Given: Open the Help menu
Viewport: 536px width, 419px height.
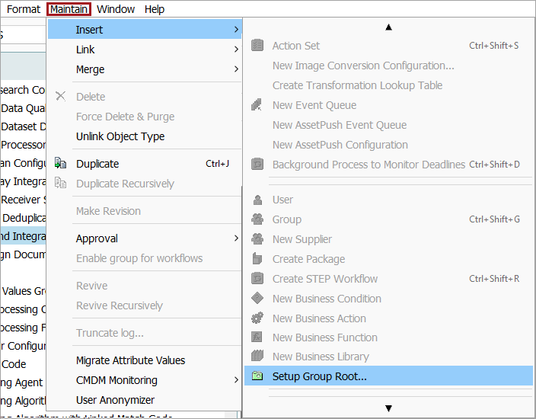Looking at the screenshot, I should [155, 9].
